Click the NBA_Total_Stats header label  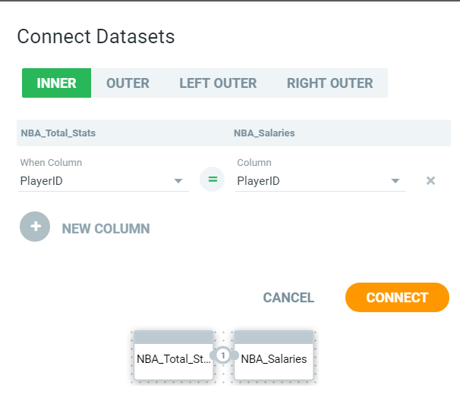(x=58, y=133)
